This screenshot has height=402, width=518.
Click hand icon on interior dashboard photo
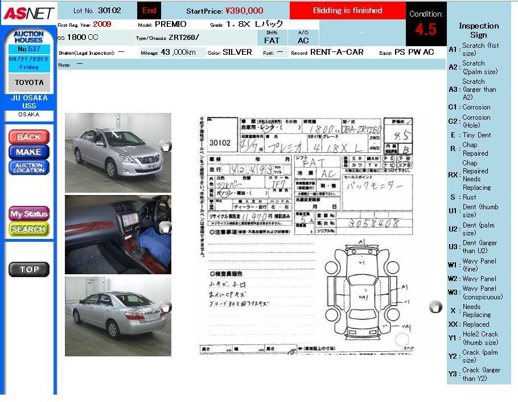coord(165,227)
